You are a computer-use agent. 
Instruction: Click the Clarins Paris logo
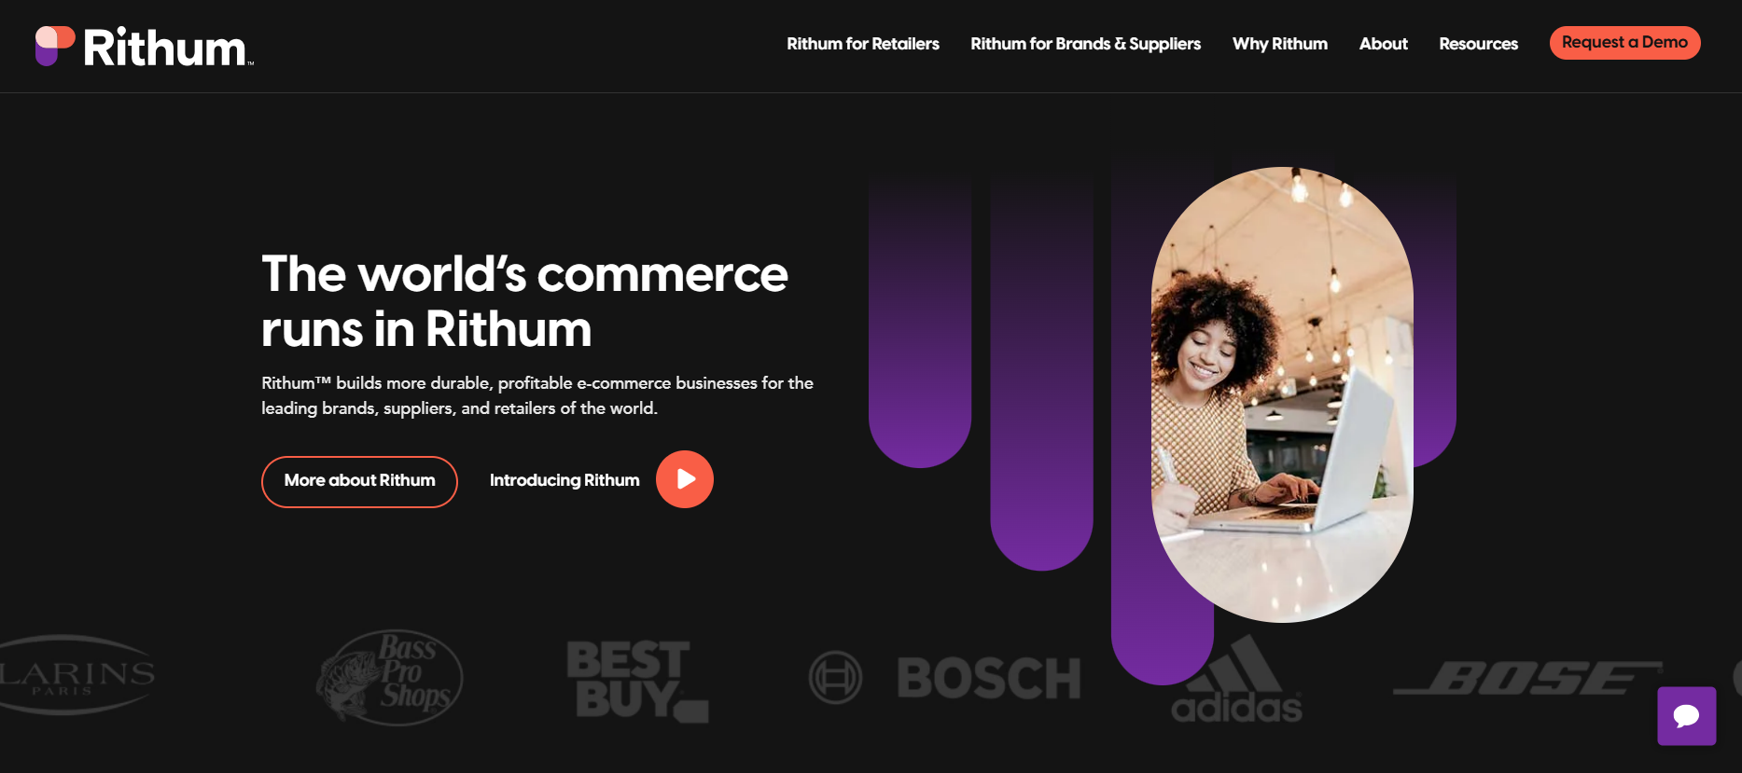(x=77, y=675)
